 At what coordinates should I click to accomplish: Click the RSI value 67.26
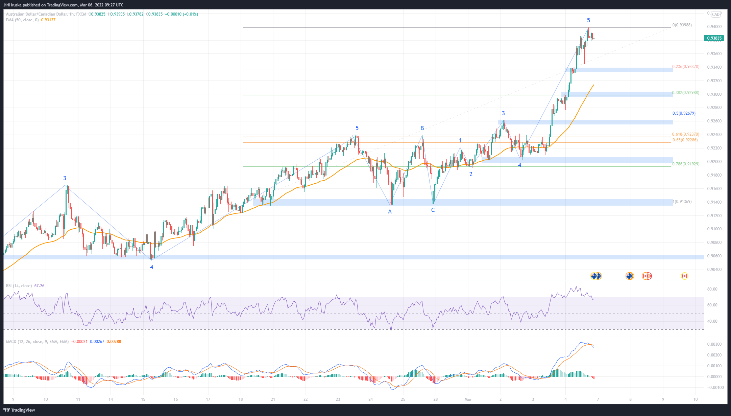39,286
